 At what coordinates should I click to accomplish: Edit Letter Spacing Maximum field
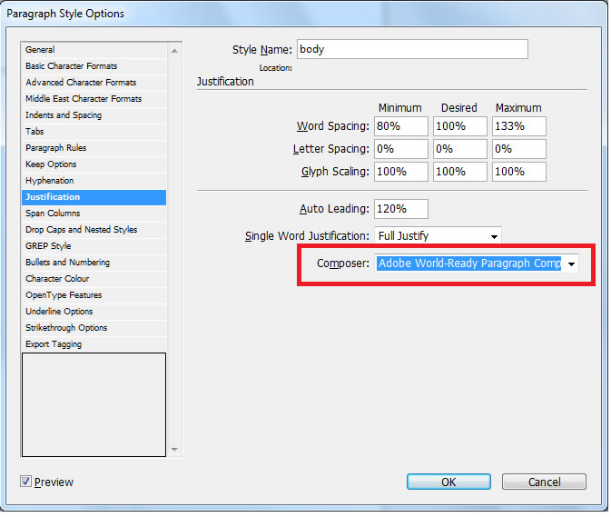519,149
